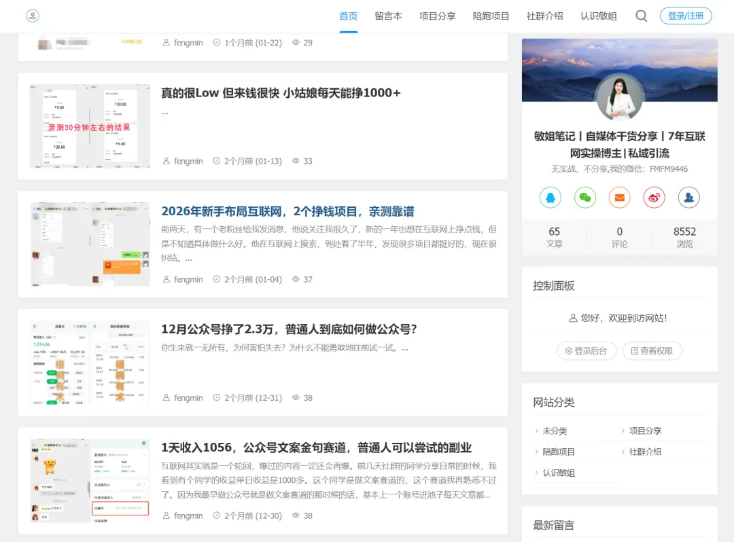
Task: Click the user profile circle icon
Action: coord(688,198)
